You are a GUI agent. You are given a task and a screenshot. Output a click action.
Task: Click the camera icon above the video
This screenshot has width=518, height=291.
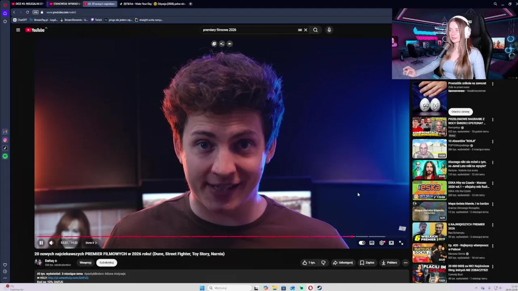coord(229,44)
